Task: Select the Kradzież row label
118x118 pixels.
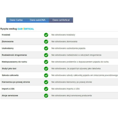Action: point(6,35)
